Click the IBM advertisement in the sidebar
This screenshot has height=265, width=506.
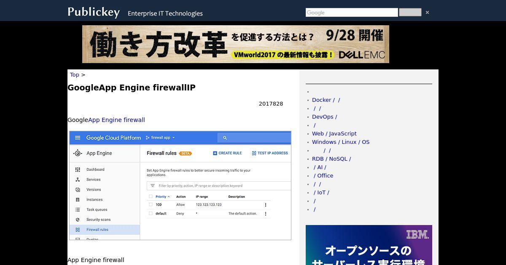(369, 245)
